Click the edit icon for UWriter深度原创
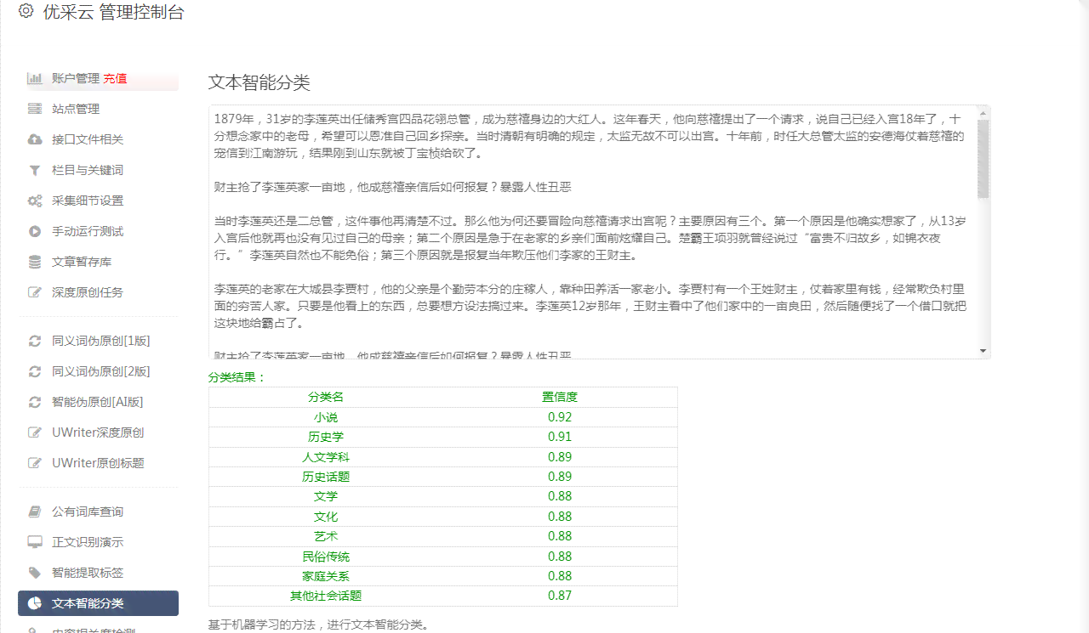The width and height of the screenshot is (1089, 633). (35, 432)
